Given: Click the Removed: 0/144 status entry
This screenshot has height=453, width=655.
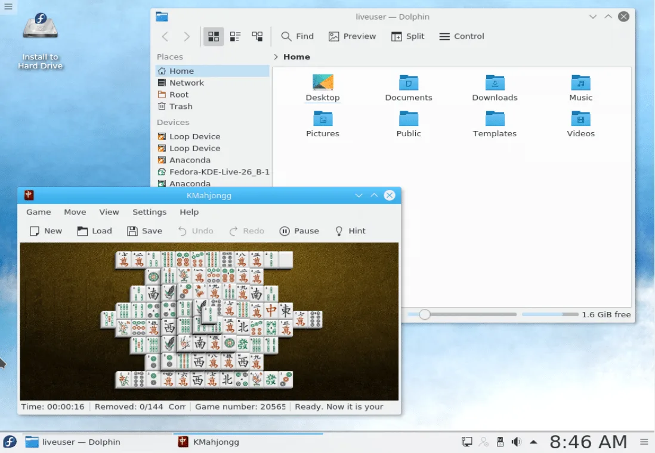Looking at the screenshot, I should pyautogui.click(x=129, y=407).
